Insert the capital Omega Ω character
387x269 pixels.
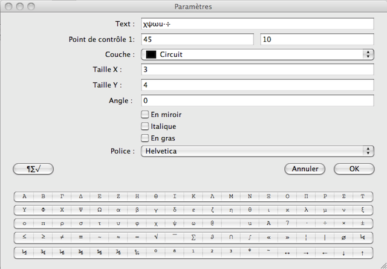[100, 210]
